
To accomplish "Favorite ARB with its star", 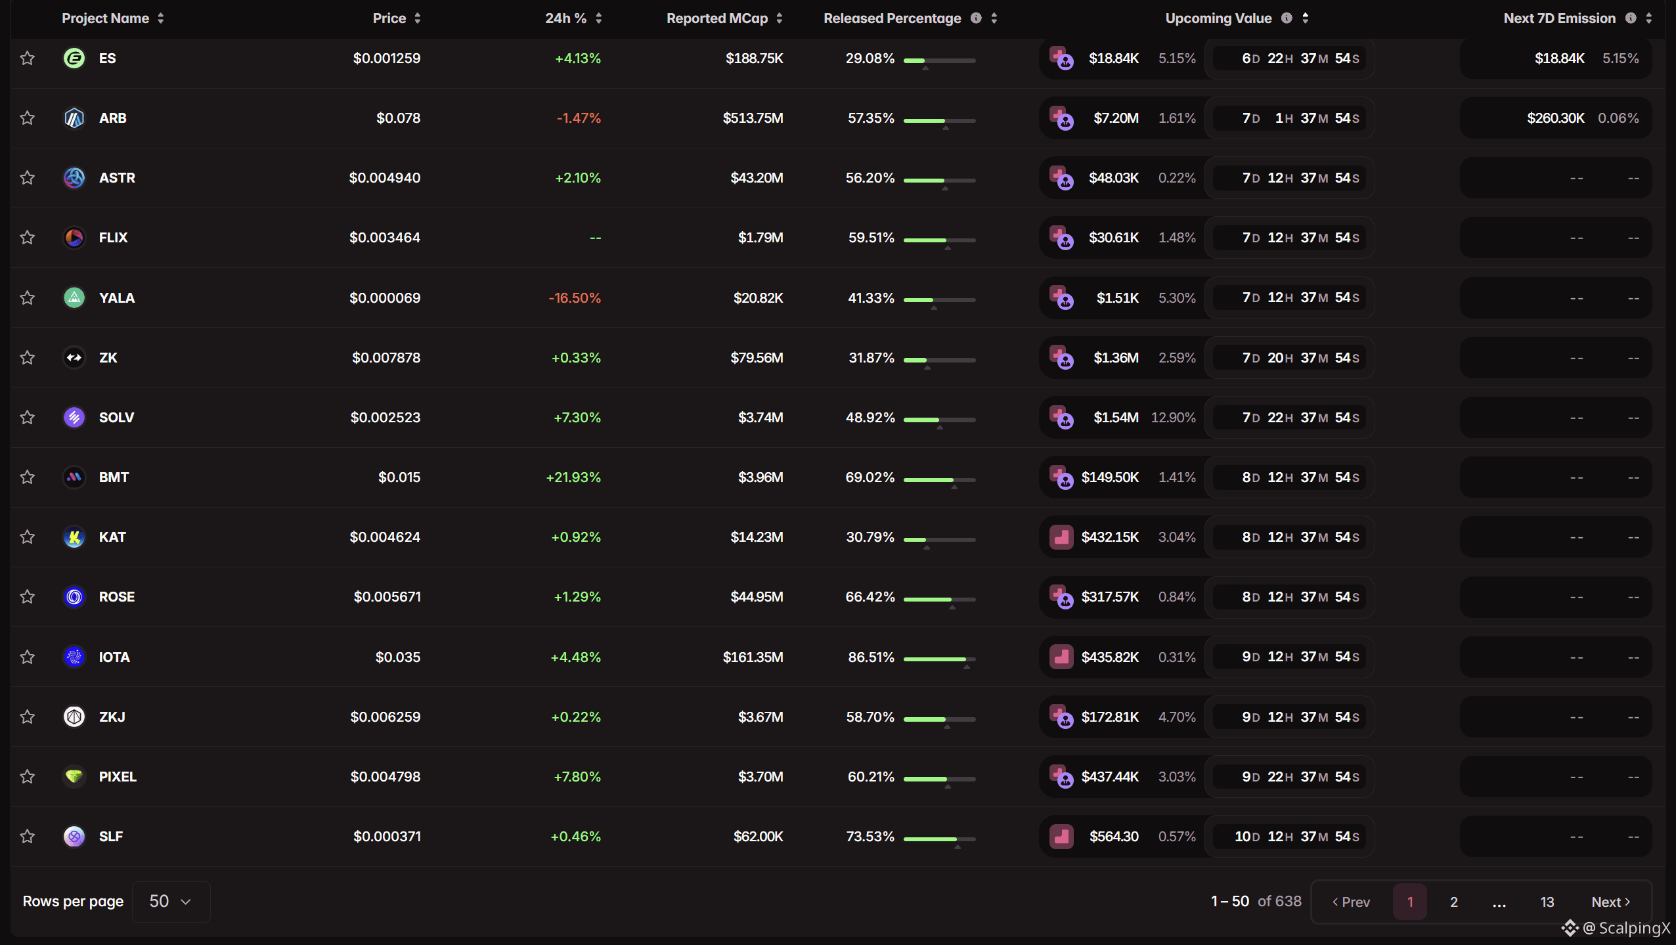I will (x=27, y=118).
